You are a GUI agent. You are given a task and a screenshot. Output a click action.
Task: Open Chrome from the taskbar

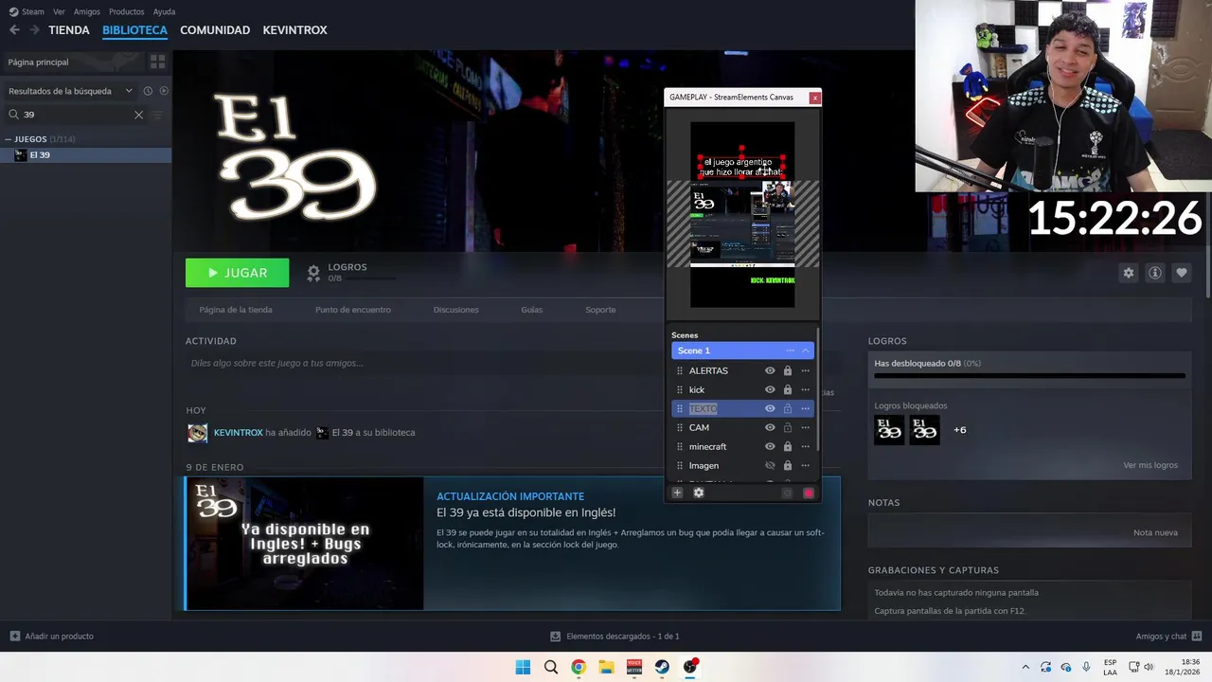[579, 667]
